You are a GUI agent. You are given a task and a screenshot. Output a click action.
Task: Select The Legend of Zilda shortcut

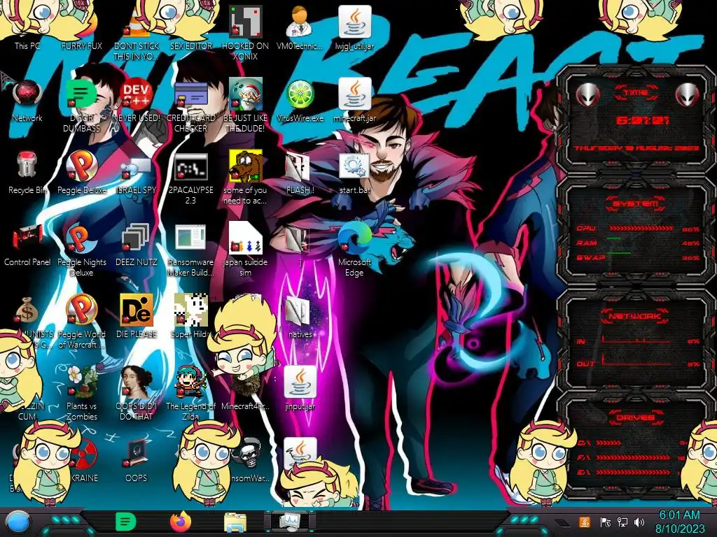click(x=190, y=394)
